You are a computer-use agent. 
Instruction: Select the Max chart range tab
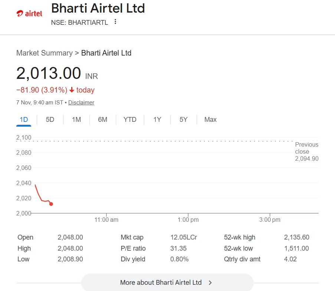tap(210, 120)
